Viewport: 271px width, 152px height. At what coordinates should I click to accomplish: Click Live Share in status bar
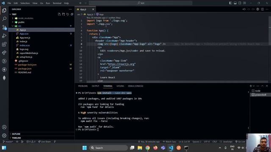point(44,142)
